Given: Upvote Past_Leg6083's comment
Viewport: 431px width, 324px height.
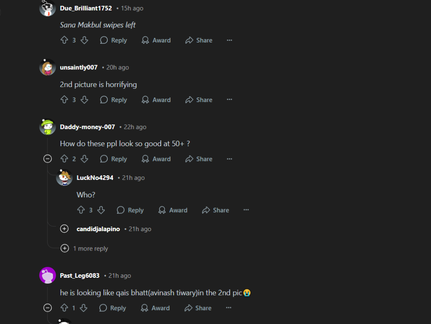Looking at the screenshot, I should click(x=64, y=308).
